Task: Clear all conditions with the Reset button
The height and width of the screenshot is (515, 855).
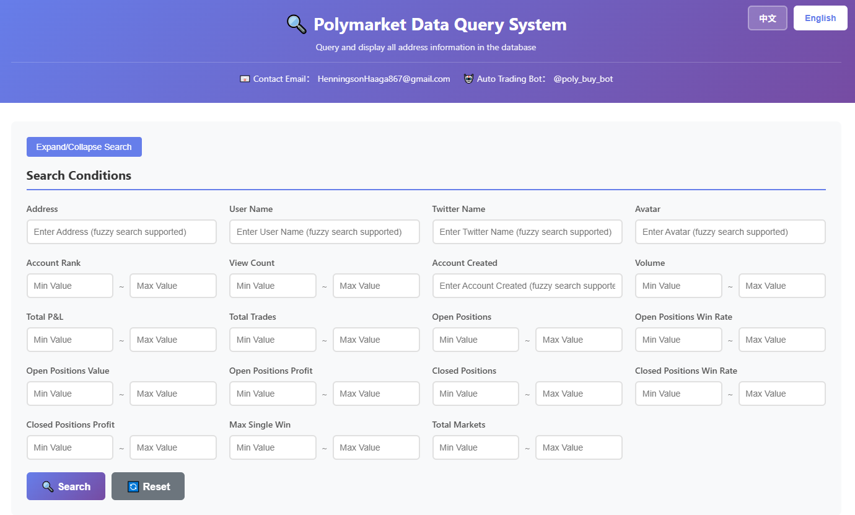Action: [148, 486]
